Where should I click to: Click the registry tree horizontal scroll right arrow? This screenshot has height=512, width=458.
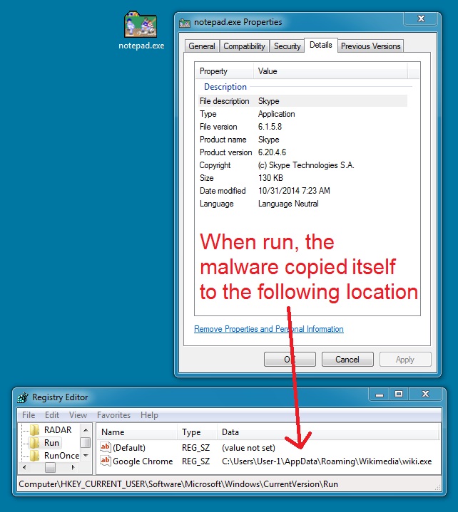click(73, 468)
